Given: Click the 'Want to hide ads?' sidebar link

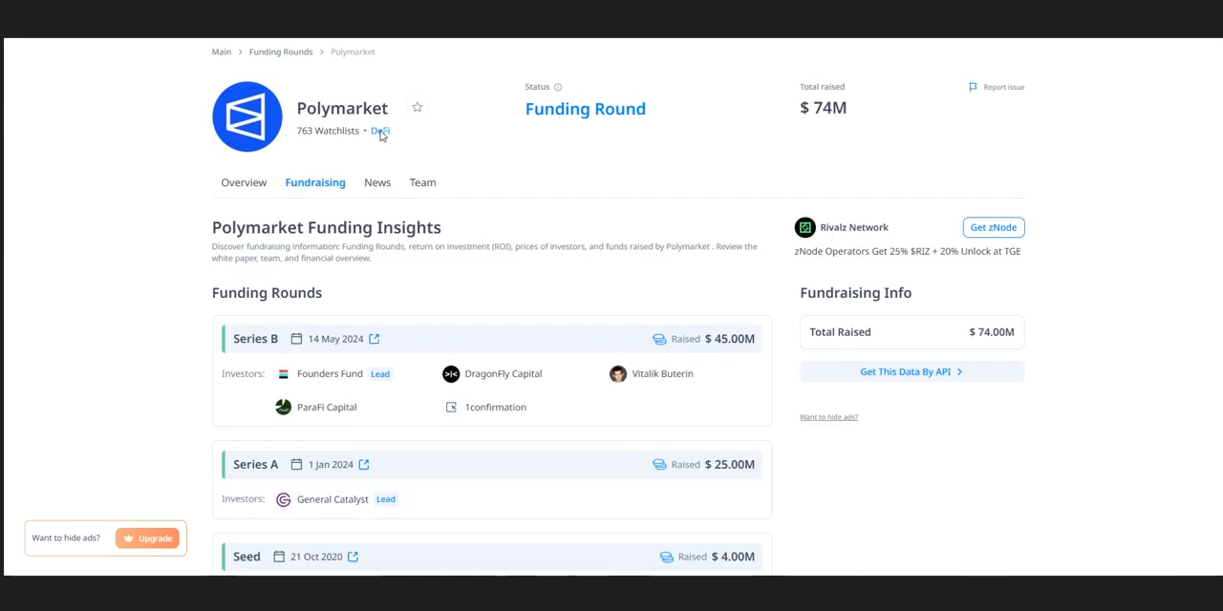Looking at the screenshot, I should pyautogui.click(x=828, y=417).
